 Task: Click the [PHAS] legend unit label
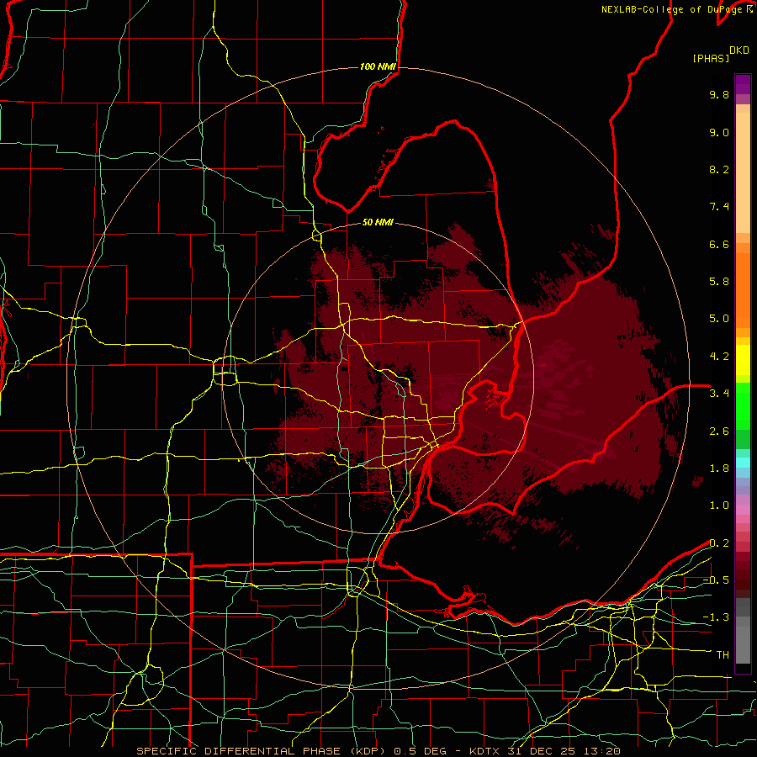(x=711, y=58)
